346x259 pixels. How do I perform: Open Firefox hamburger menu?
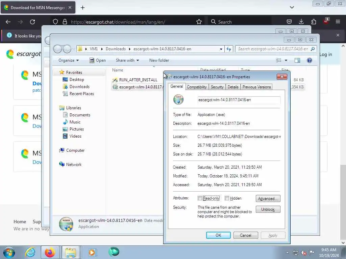[338, 22]
